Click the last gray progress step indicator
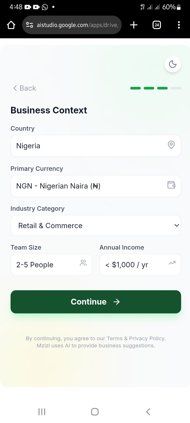 (x=176, y=88)
